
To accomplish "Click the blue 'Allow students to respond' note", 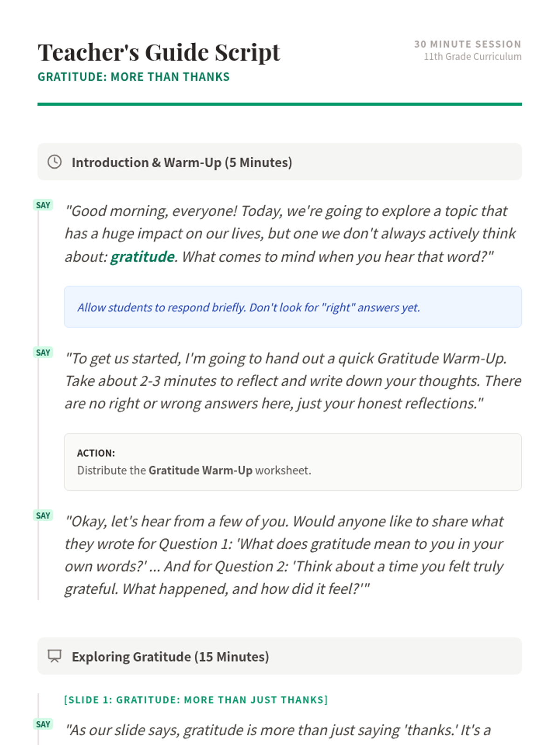I will 293,307.
